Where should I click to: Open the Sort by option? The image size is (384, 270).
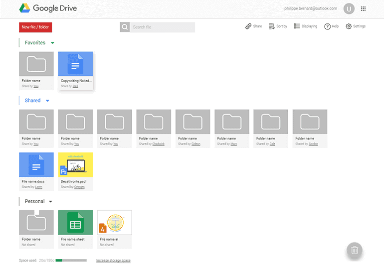278,26
